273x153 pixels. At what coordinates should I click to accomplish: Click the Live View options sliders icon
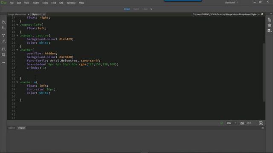tap(3, 35)
